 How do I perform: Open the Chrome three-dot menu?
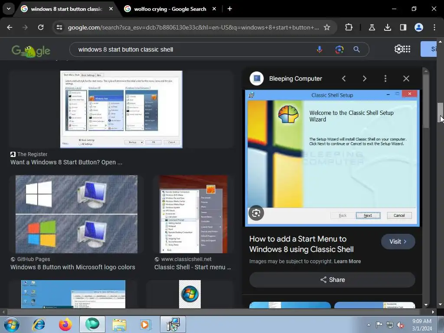[434, 27]
